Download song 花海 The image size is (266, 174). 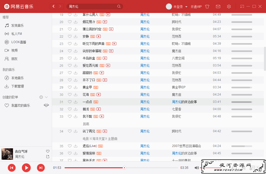click(x=76, y=95)
